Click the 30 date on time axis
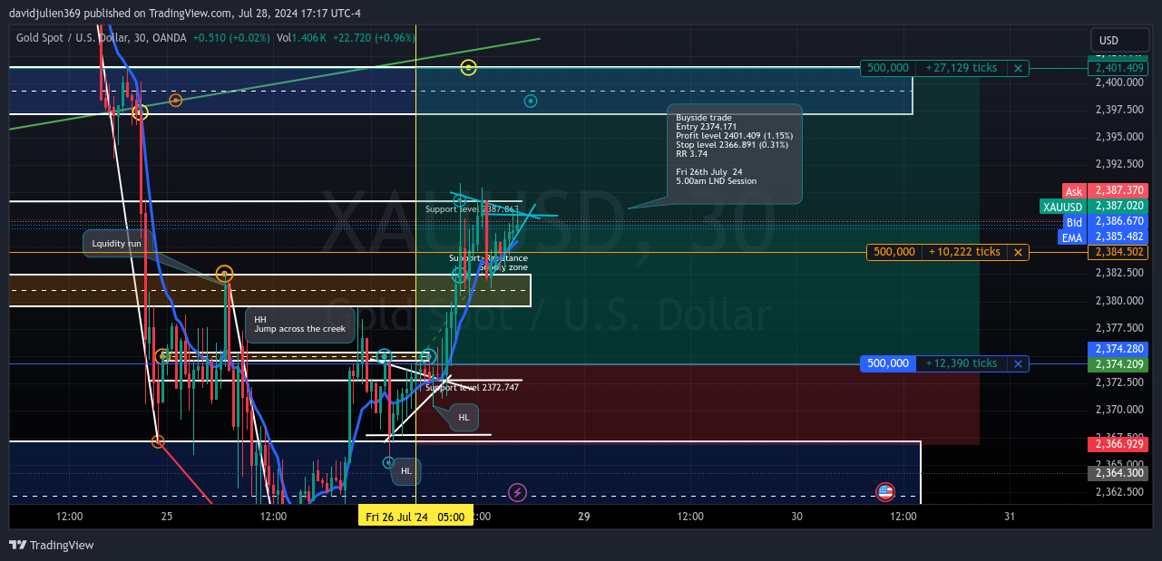The height and width of the screenshot is (561, 1162). coord(796,517)
